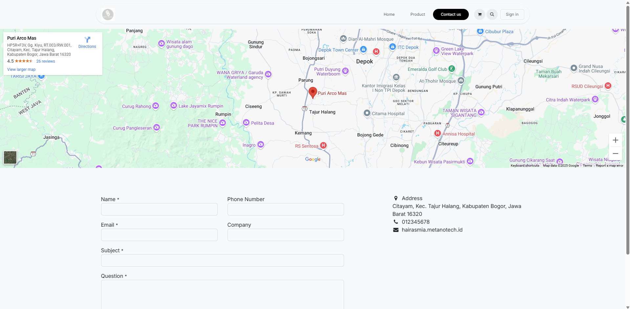Click the Depok city map label
This screenshot has height=309, width=630.
pyautogui.click(x=364, y=62)
